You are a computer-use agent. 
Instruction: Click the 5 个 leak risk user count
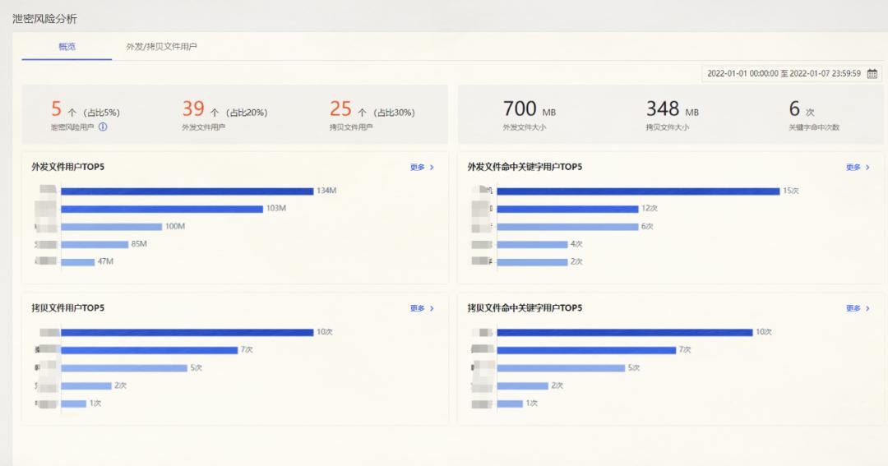57,109
